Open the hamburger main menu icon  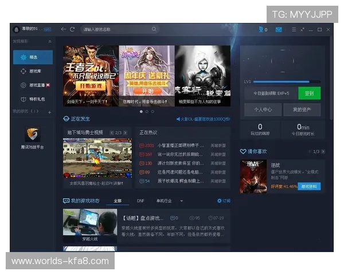[x=295, y=29]
